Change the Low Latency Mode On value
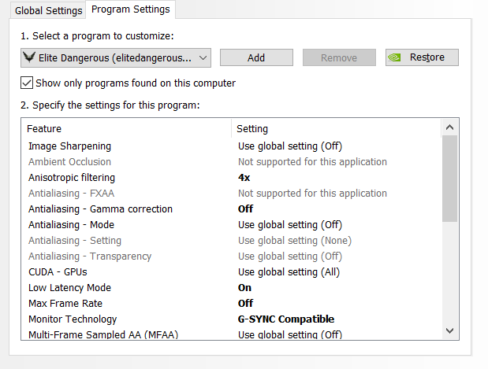 coord(244,288)
